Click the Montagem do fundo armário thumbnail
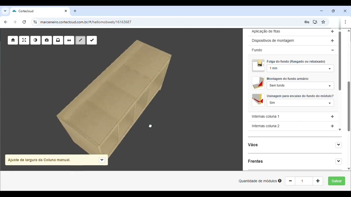Image resolution: width=351 pixels, height=197 pixels. tap(258, 83)
